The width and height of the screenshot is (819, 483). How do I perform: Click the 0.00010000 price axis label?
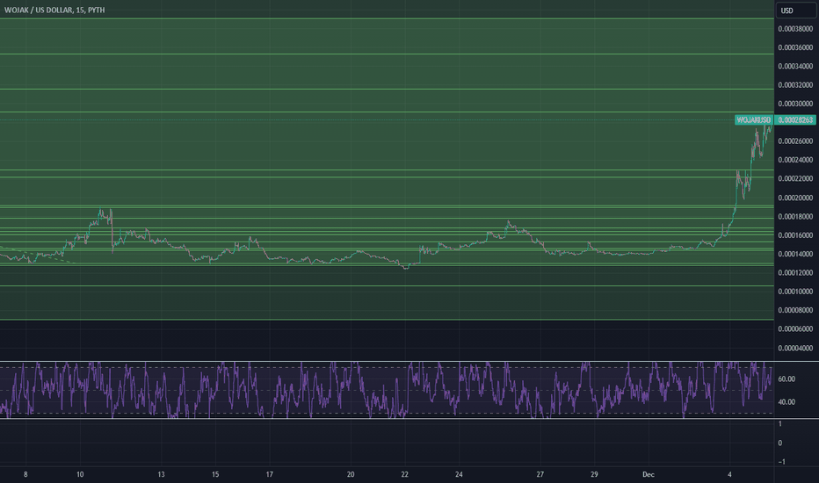(795, 292)
